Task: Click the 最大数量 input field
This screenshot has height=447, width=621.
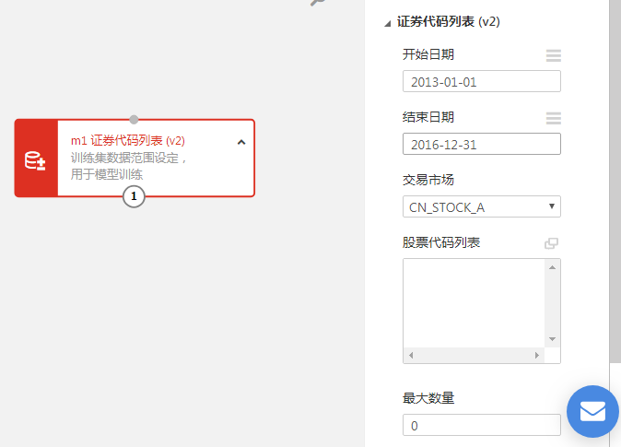Action: [x=482, y=425]
